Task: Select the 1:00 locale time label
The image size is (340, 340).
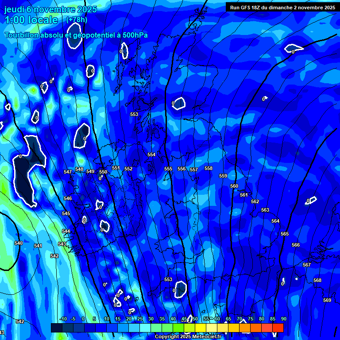Action: 31,20
